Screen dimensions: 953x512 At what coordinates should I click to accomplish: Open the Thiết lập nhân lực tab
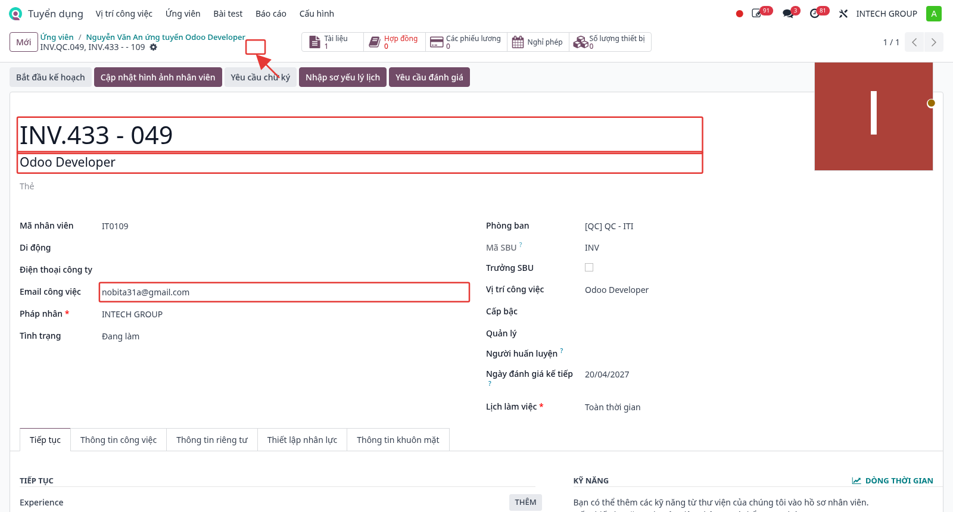tap(302, 440)
